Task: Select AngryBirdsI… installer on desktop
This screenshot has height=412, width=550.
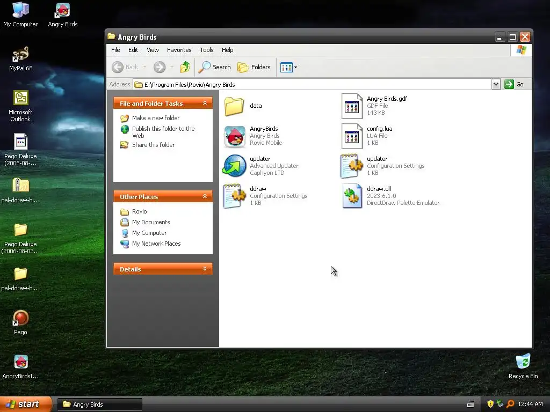Action: 20,366
